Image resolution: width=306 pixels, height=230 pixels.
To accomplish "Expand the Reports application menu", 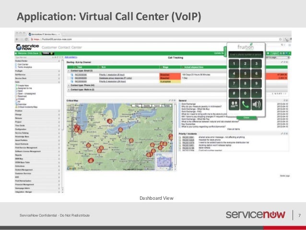I will 37,155.
